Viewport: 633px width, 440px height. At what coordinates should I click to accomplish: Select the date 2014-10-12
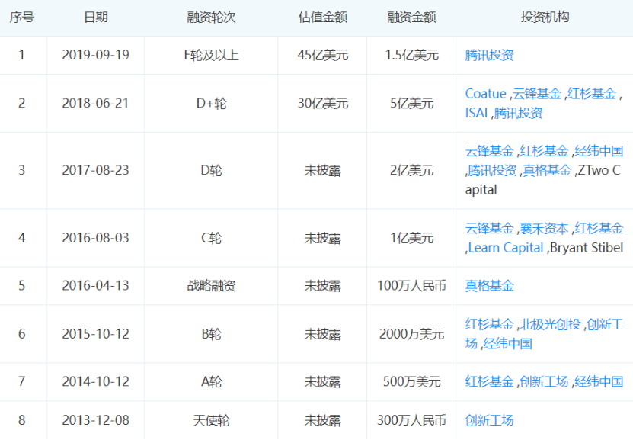coord(96,382)
